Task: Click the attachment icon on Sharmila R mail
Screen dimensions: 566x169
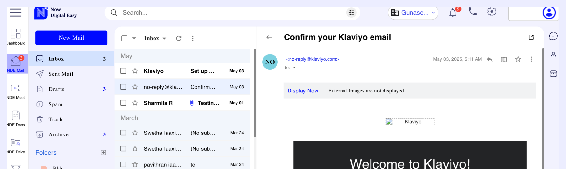Action: point(192,103)
